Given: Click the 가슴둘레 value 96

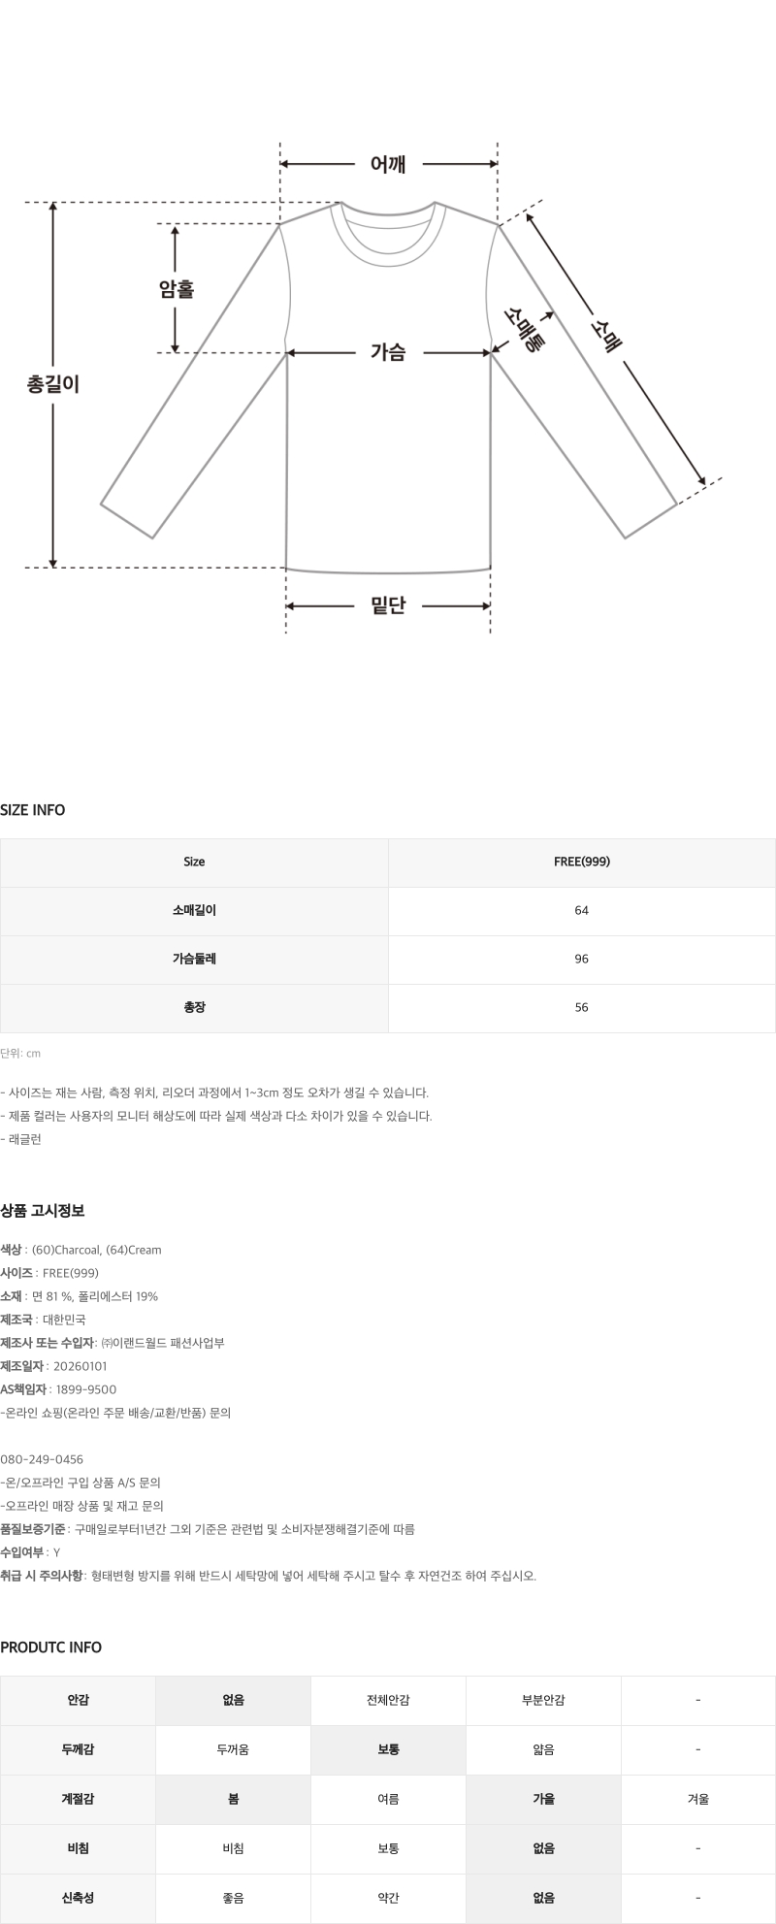Looking at the screenshot, I should (x=581, y=959).
